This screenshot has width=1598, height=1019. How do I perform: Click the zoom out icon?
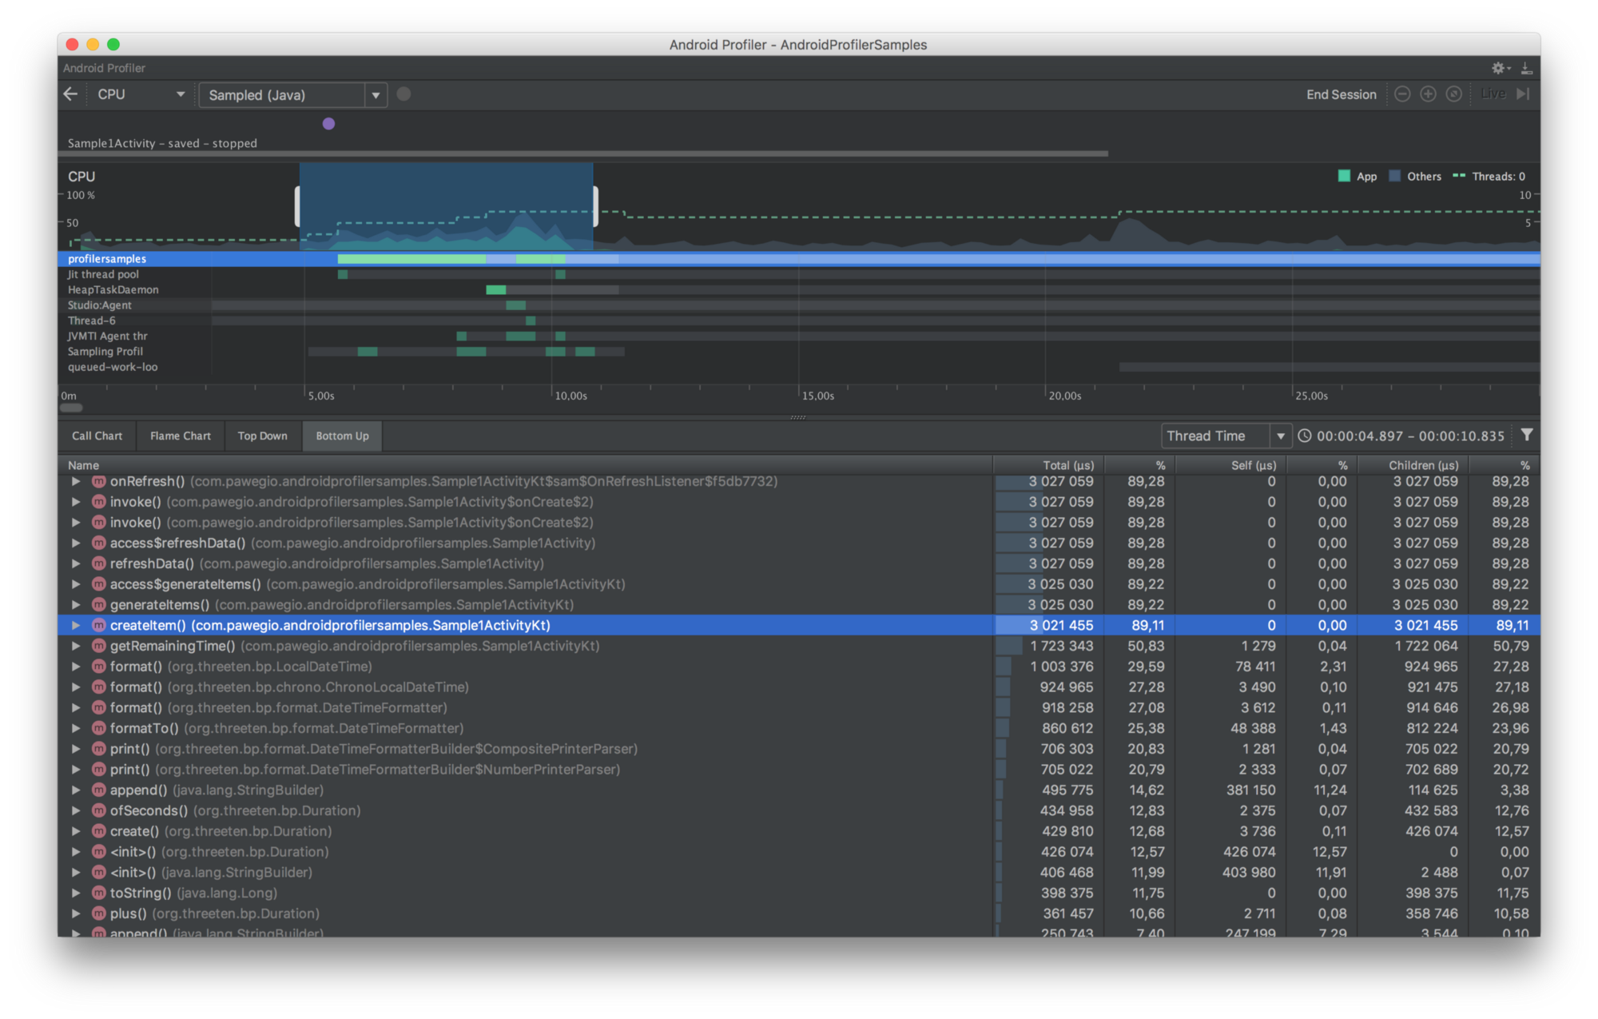1405,94
